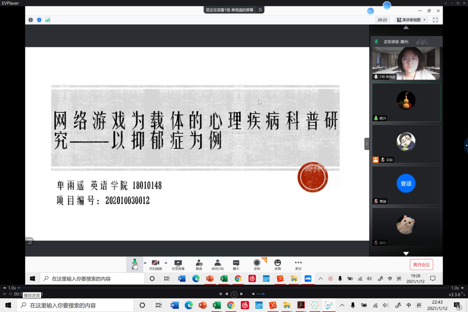The height and width of the screenshot is (312, 468).
Task: Collapse the participant video side panel
Action: click(366, 144)
